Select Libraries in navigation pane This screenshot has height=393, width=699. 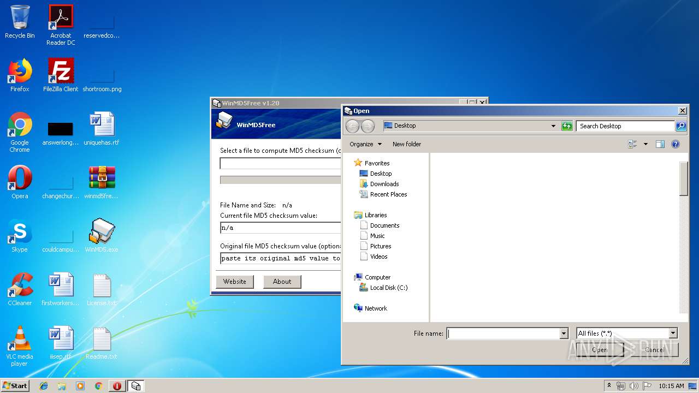[376, 215]
